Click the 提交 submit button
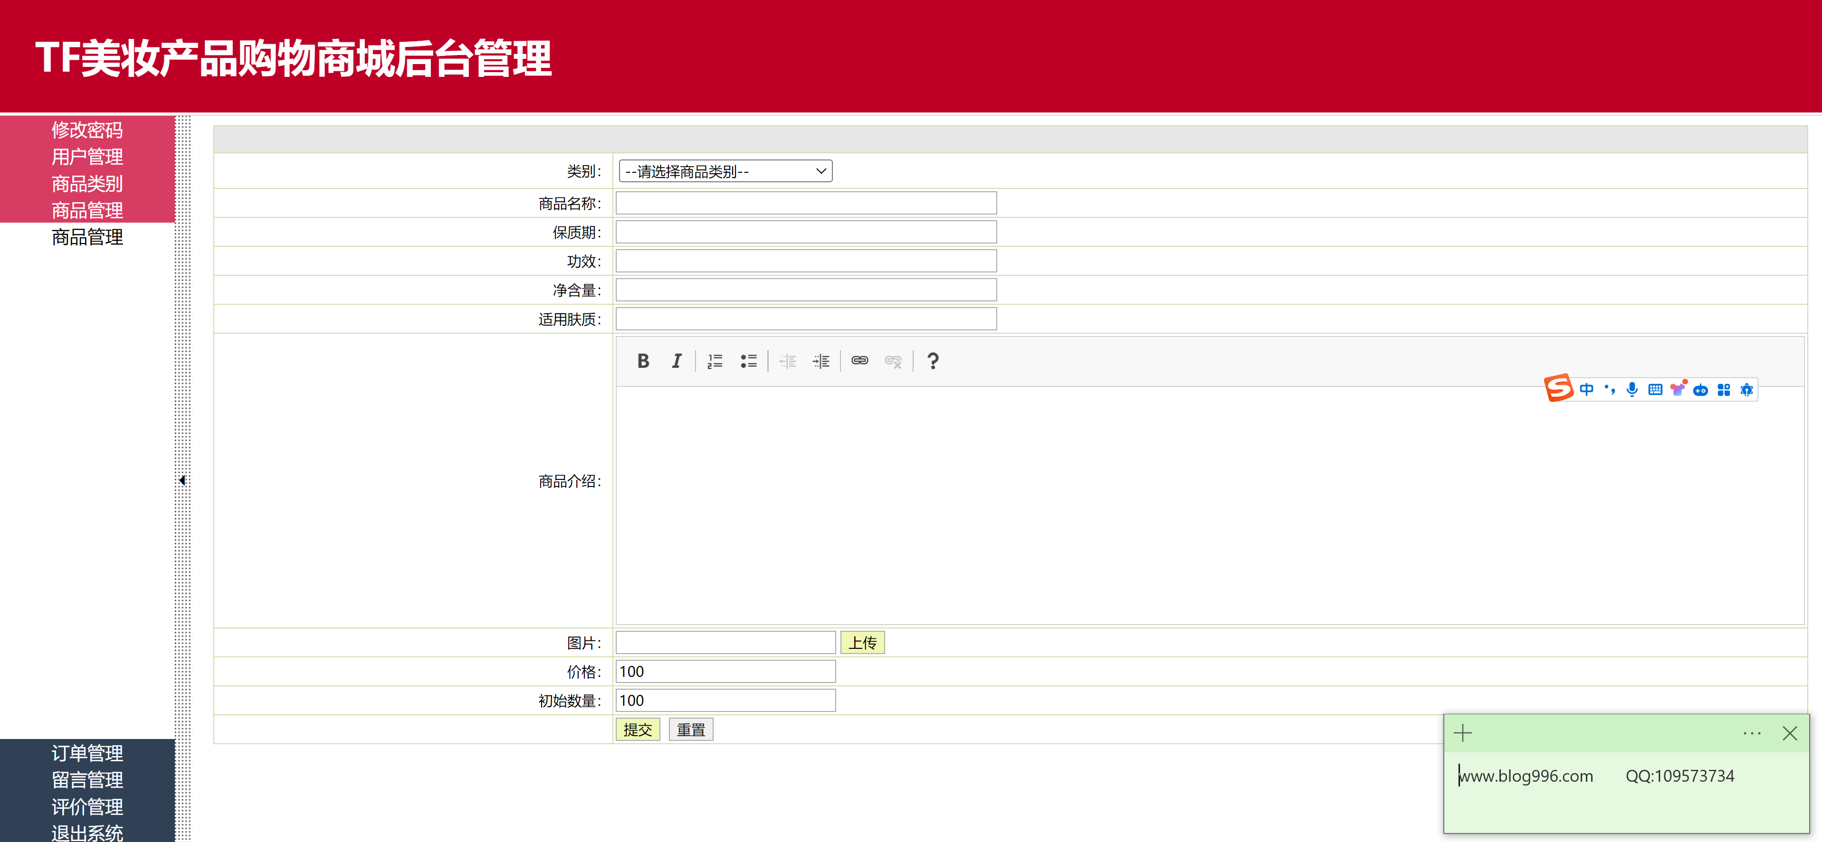The height and width of the screenshot is (842, 1822). pyautogui.click(x=637, y=730)
